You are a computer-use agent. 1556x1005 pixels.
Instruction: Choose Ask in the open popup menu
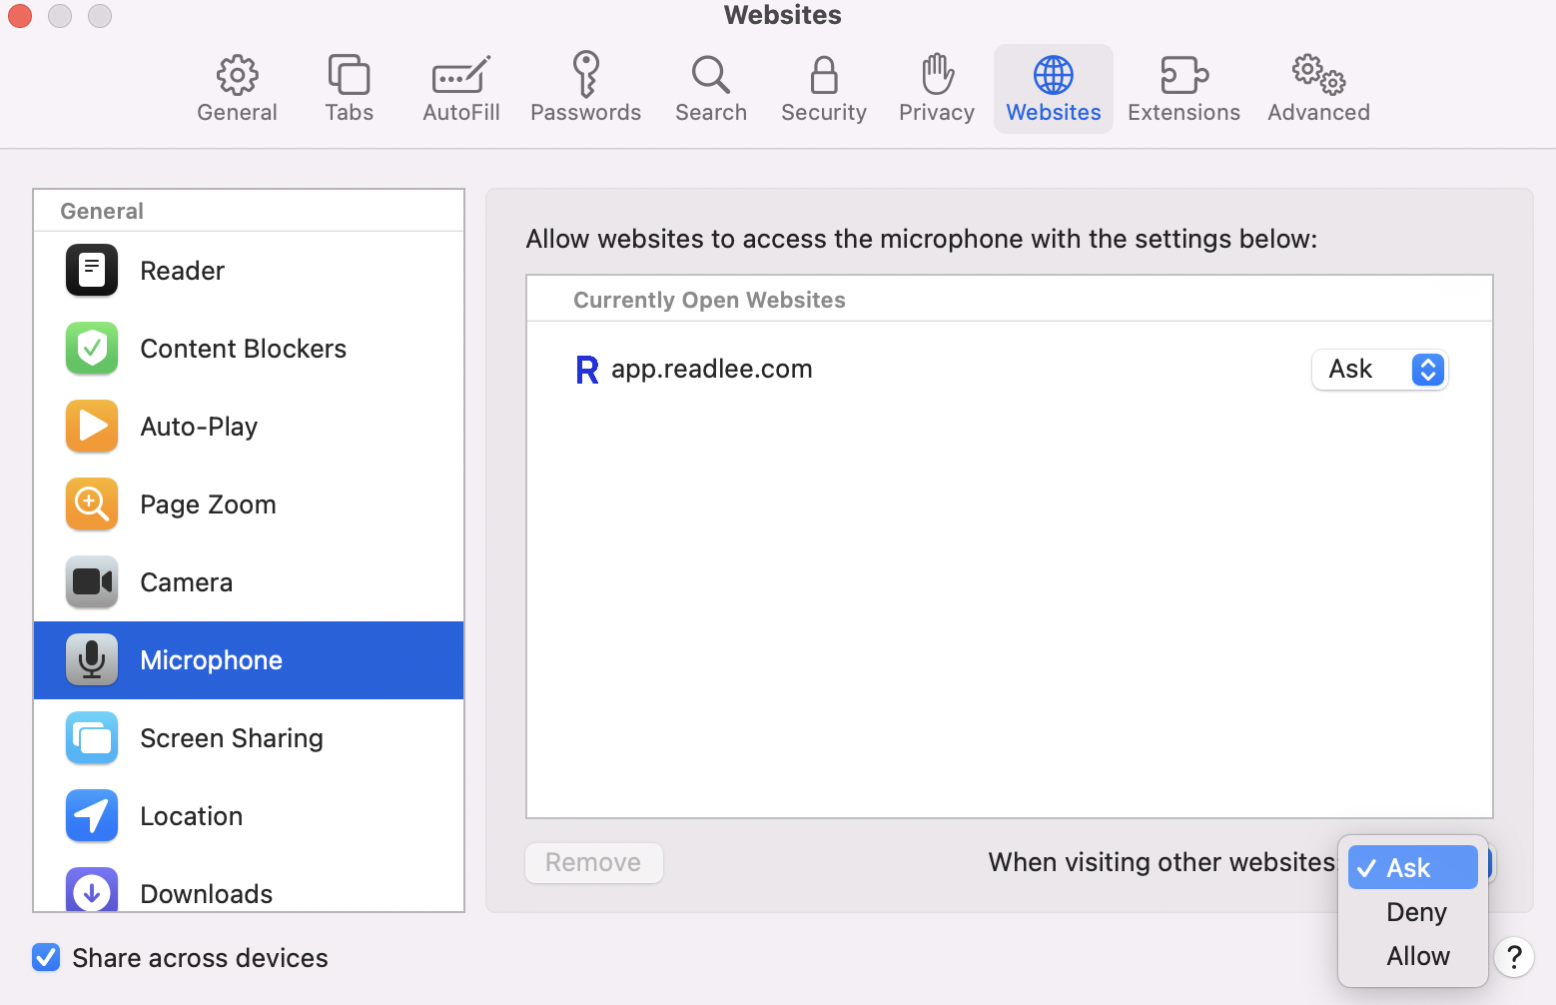pyautogui.click(x=1412, y=867)
